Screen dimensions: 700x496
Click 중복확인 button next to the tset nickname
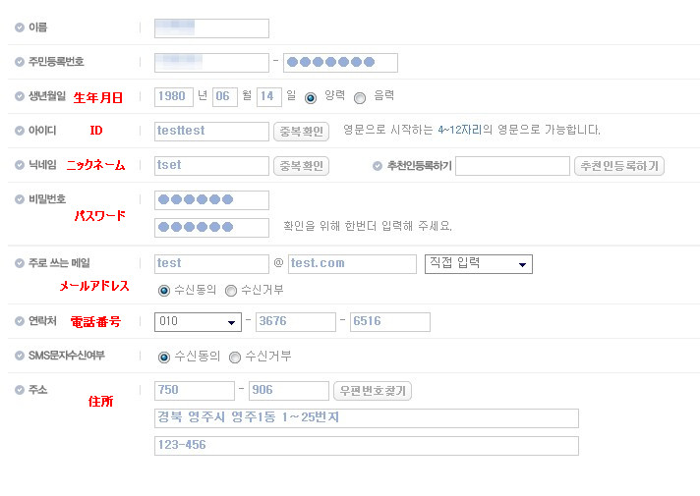[x=302, y=166]
